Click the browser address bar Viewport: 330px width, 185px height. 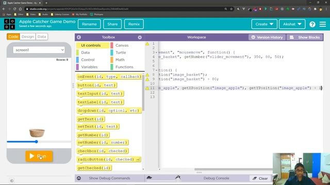click(124, 9)
